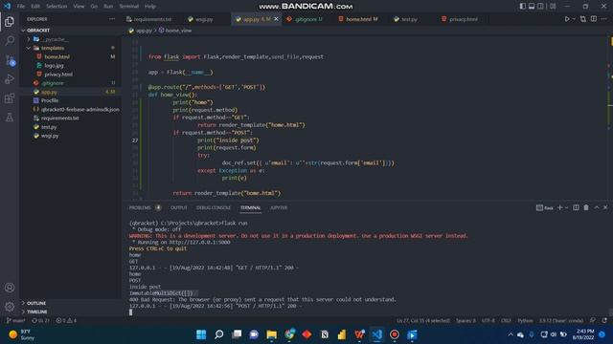Screen dimensions: 613x344
Task: Open the Search view in activity bar
Action: (10, 40)
